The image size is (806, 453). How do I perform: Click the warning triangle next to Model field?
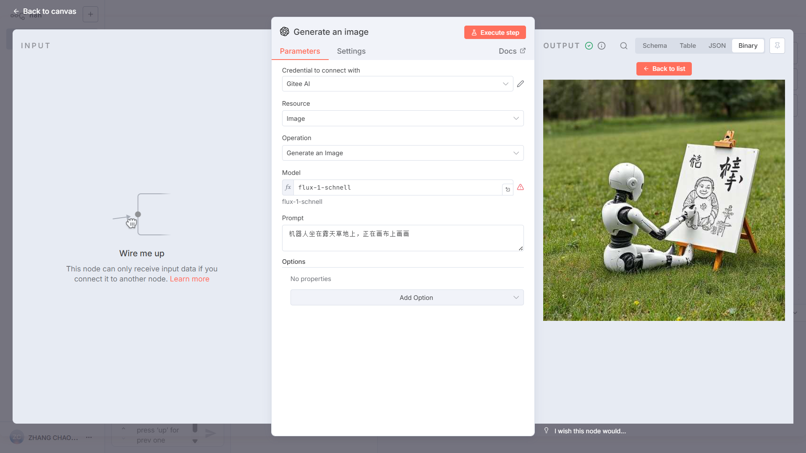coord(520,187)
